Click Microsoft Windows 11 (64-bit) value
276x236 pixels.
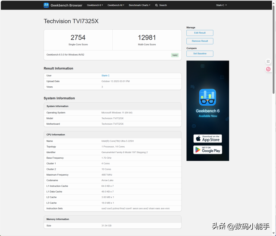(117, 113)
